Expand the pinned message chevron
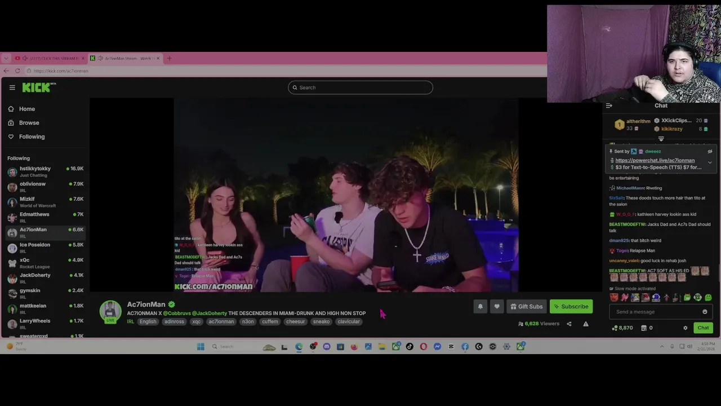This screenshot has height=406, width=721. point(710,162)
